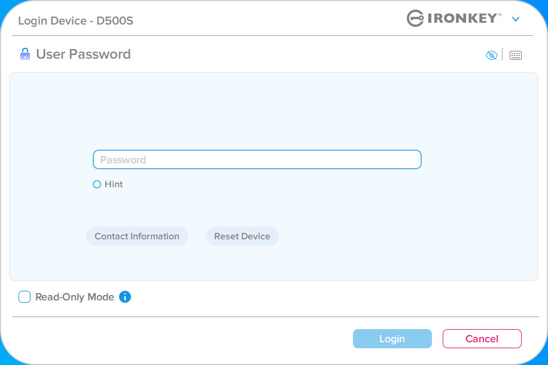Show Read-Only Mode info tooltip icon
Image resolution: width=548 pixels, height=365 pixels.
coord(125,297)
